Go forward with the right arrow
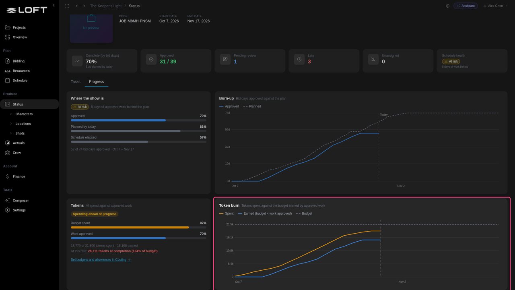 pyautogui.click(x=84, y=6)
